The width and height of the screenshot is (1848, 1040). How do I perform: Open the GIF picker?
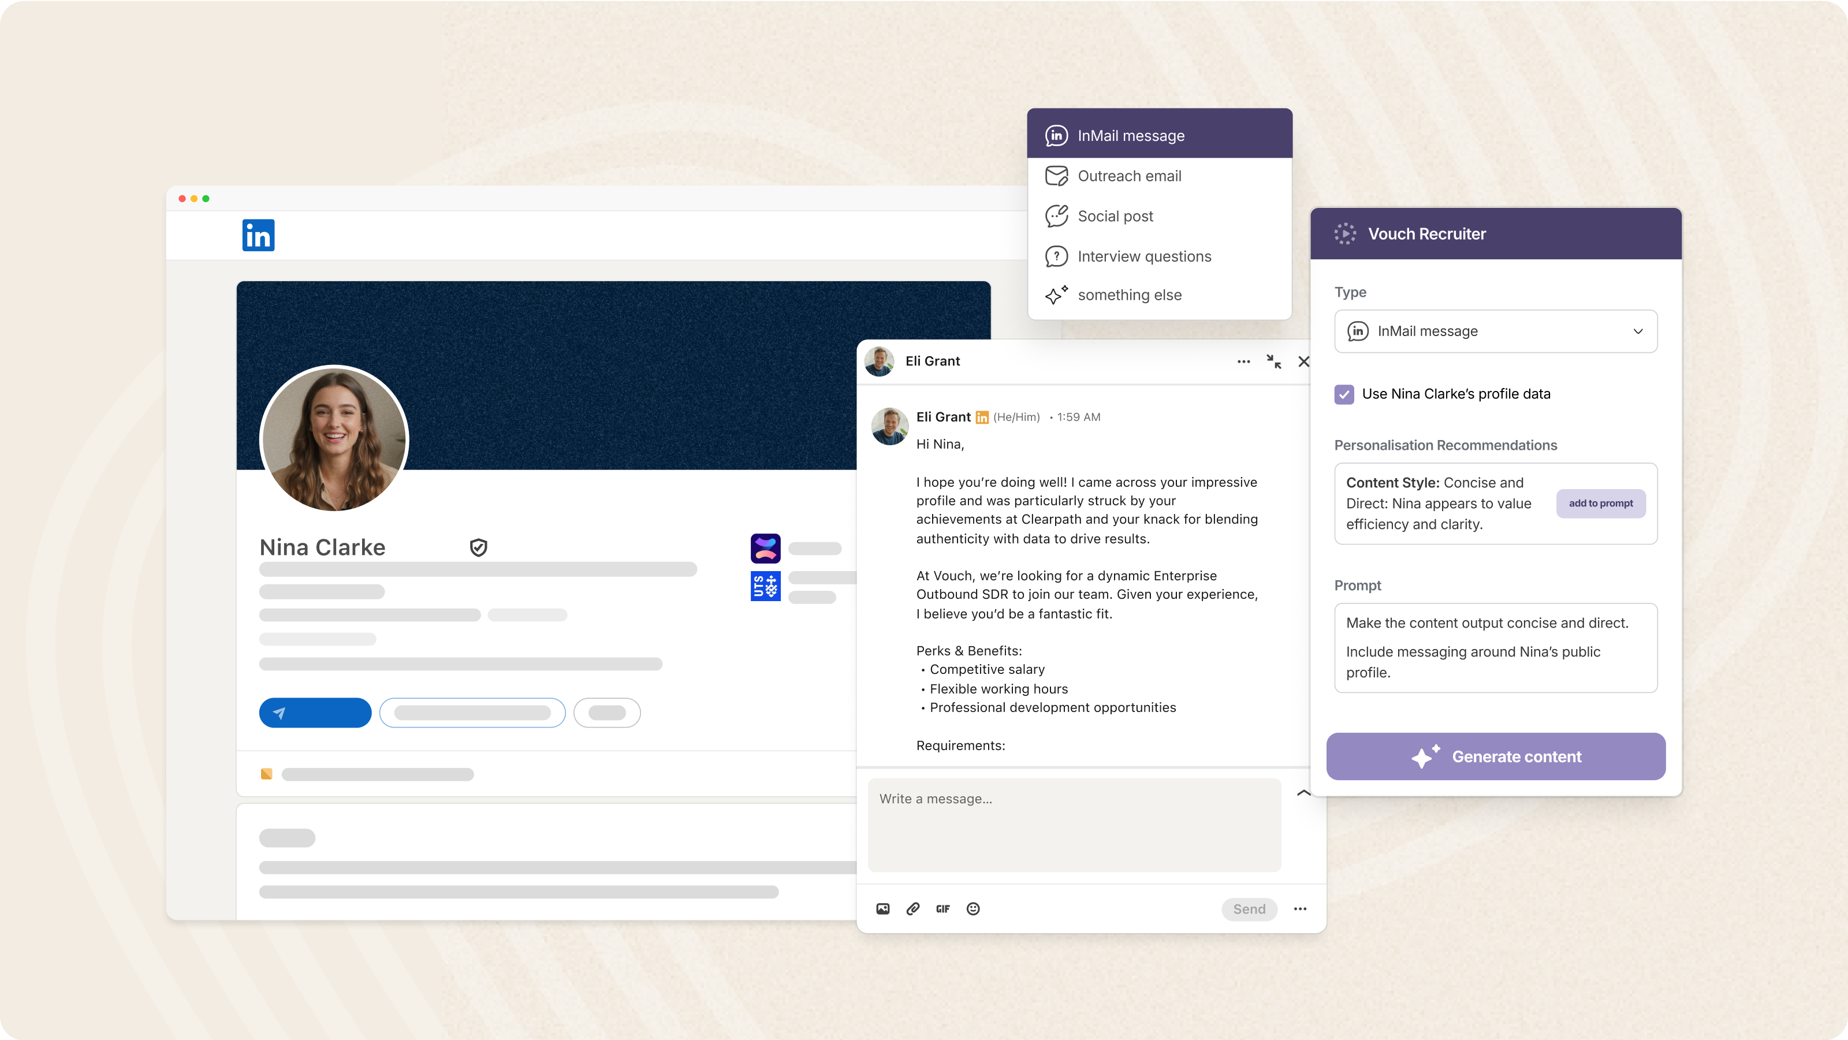942,909
